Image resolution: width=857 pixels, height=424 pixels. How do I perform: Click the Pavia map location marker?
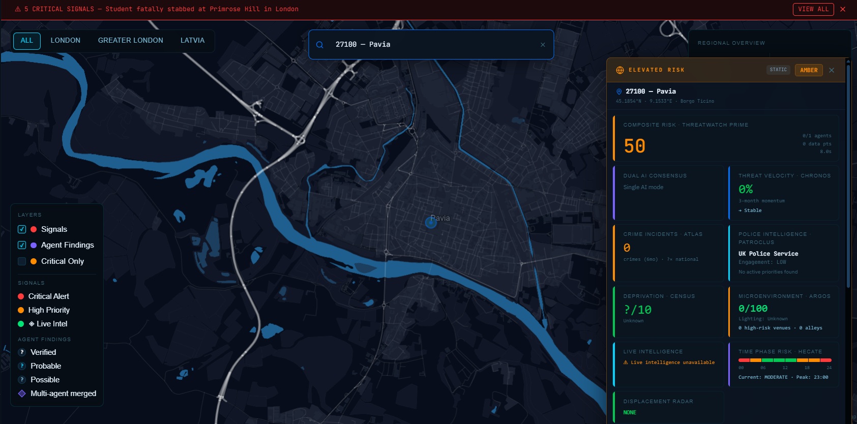click(x=431, y=223)
